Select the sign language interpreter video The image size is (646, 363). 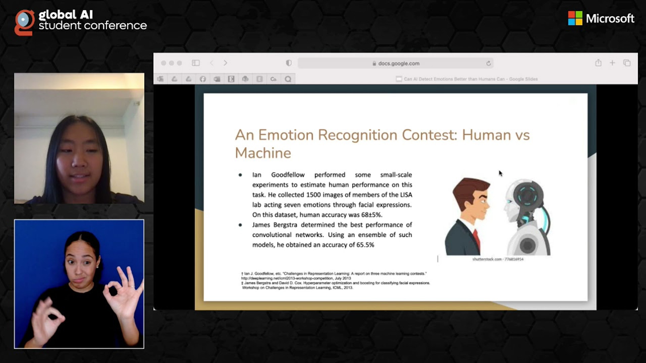pos(79,284)
